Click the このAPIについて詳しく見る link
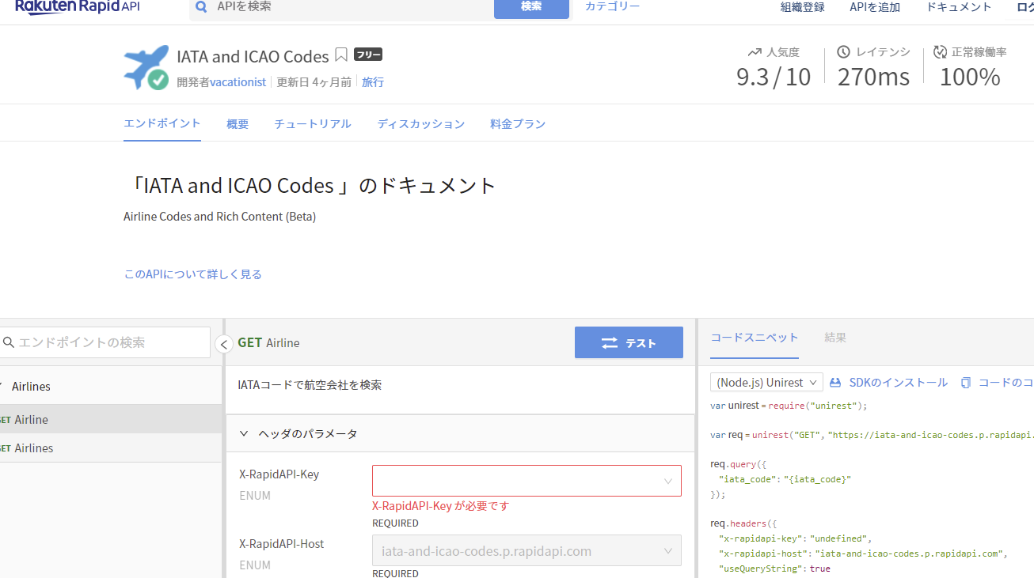Image resolution: width=1034 pixels, height=578 pixels. 192,274
